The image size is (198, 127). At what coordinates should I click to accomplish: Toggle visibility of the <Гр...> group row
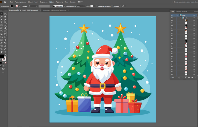click(x=172, y=18)
